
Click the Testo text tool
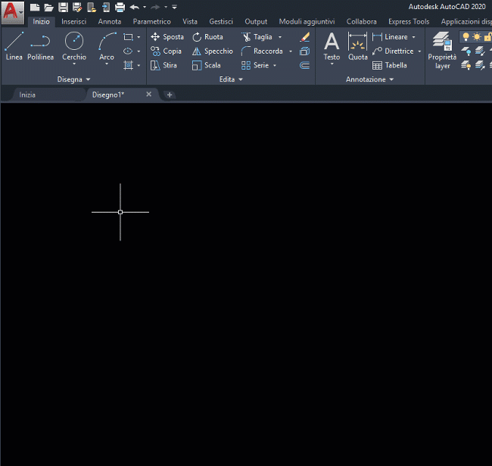(x=332, y=46)
